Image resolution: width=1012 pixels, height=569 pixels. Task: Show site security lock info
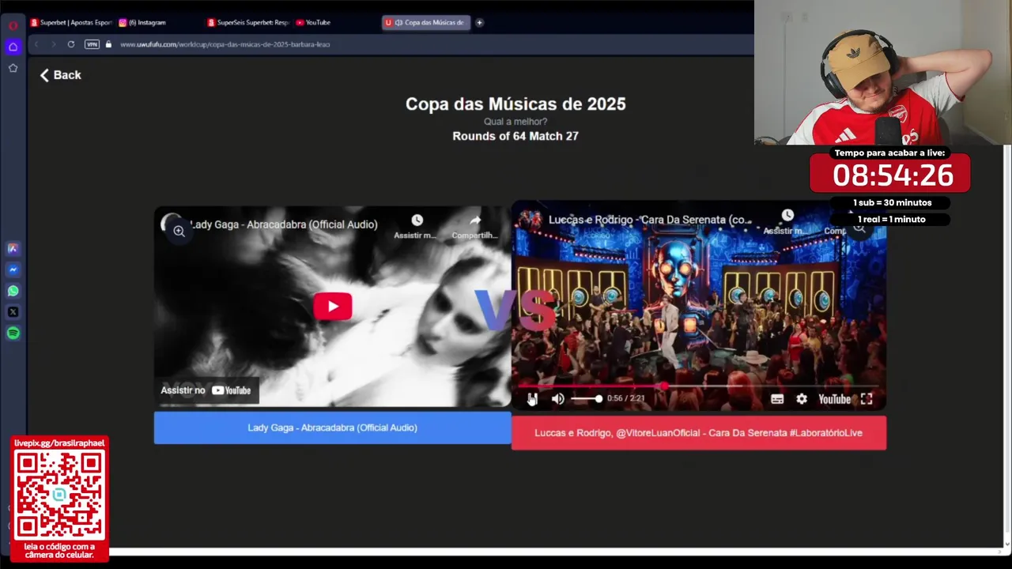point(108,44)
